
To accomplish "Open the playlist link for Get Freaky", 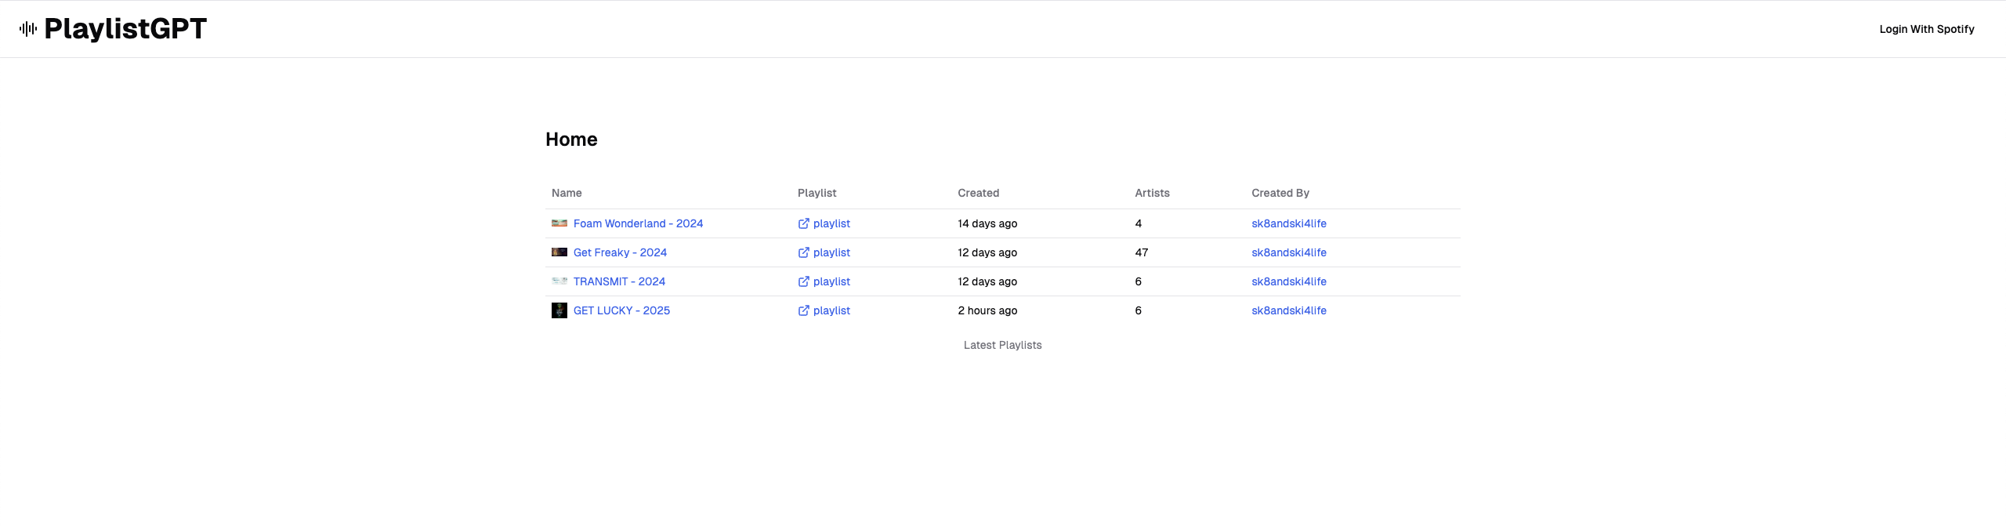I will coord(831,252).
